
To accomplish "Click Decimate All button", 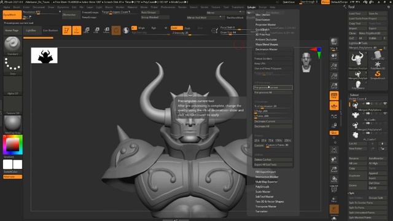I will point(273,126).
